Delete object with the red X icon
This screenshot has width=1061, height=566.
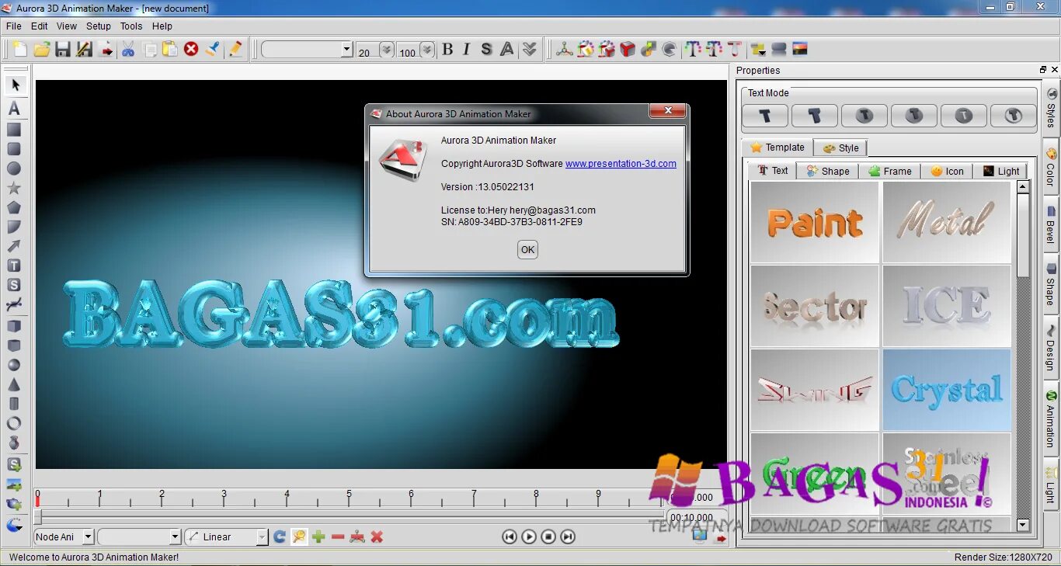coord(191,50)
